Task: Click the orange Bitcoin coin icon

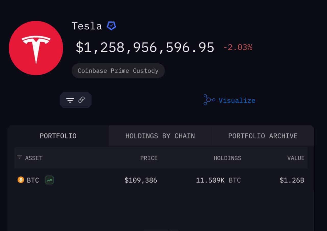Action: 21,180
